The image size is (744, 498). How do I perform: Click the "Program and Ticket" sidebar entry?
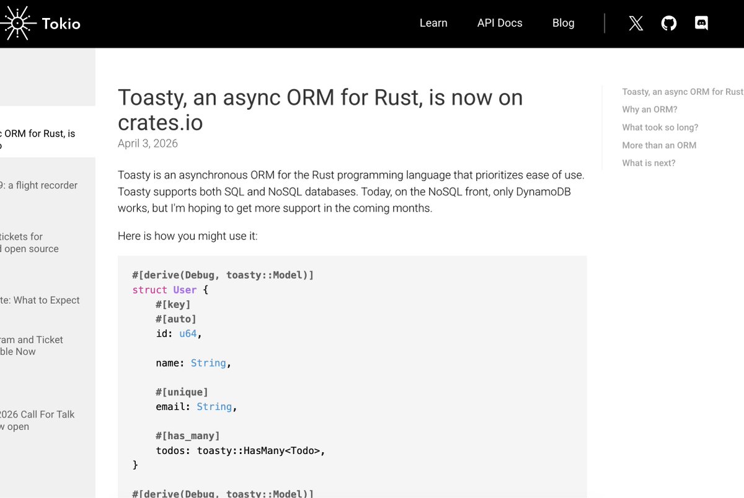click(x=31, y=345)
